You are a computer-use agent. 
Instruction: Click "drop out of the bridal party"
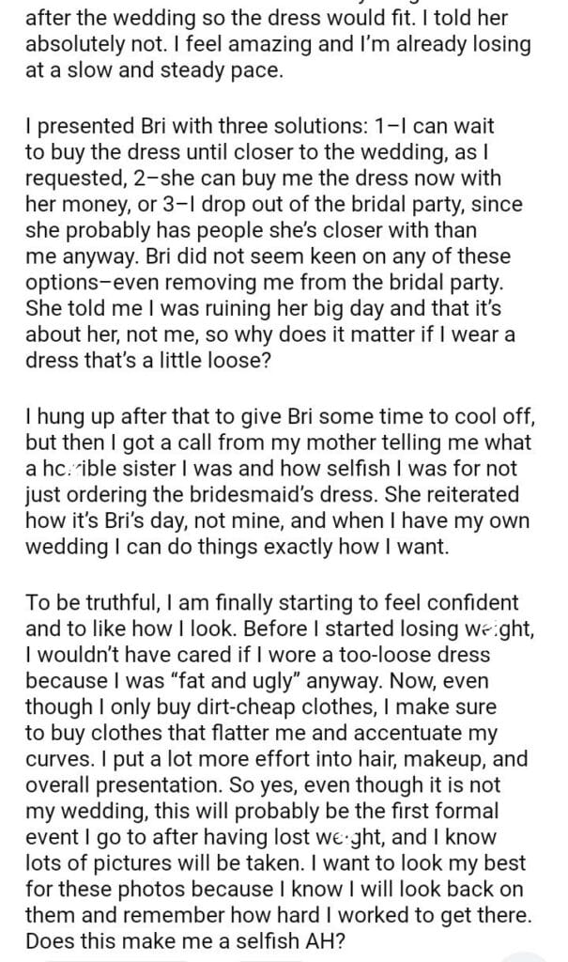(x=379, y=205)
